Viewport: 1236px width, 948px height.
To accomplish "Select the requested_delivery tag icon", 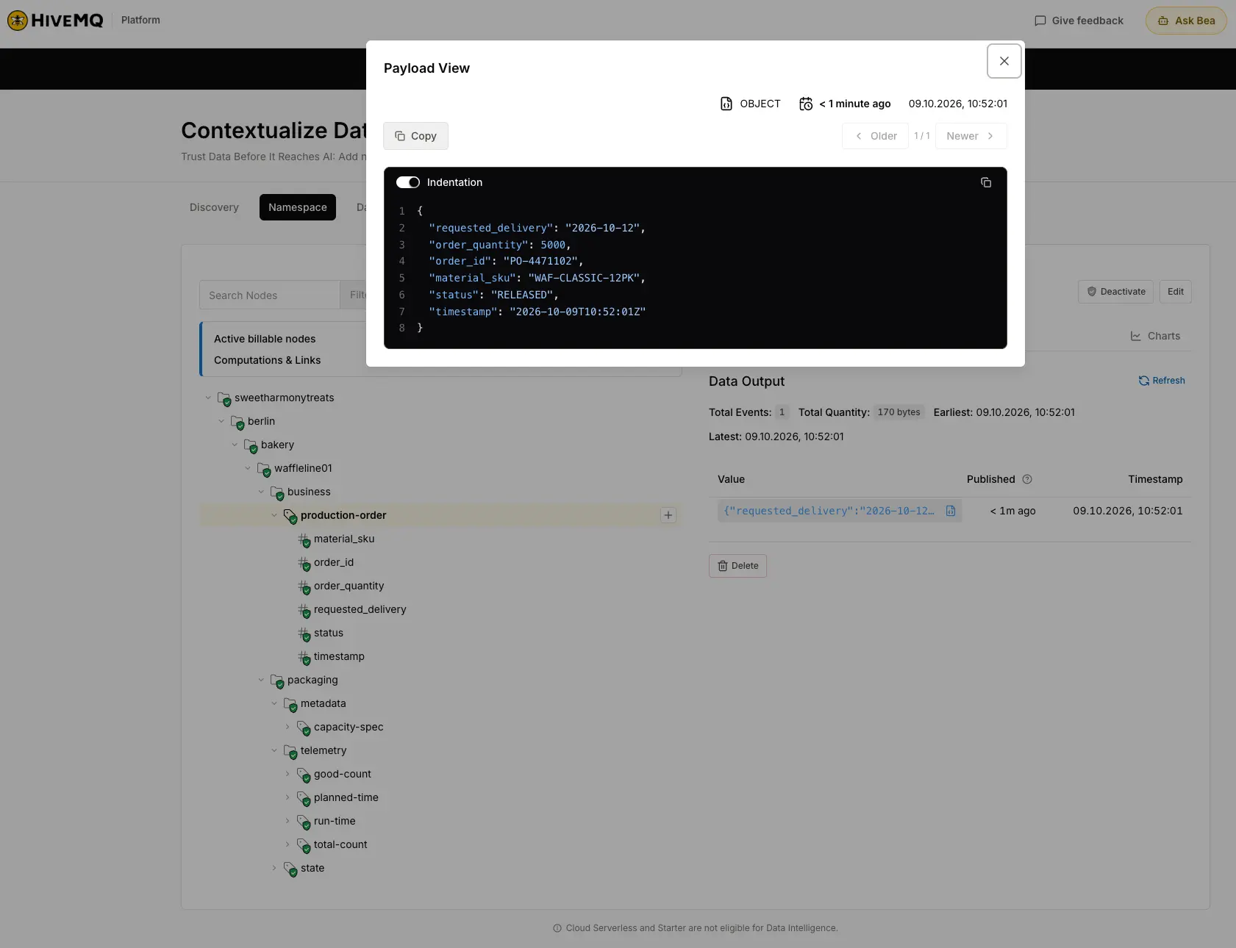I will point(304,611).
